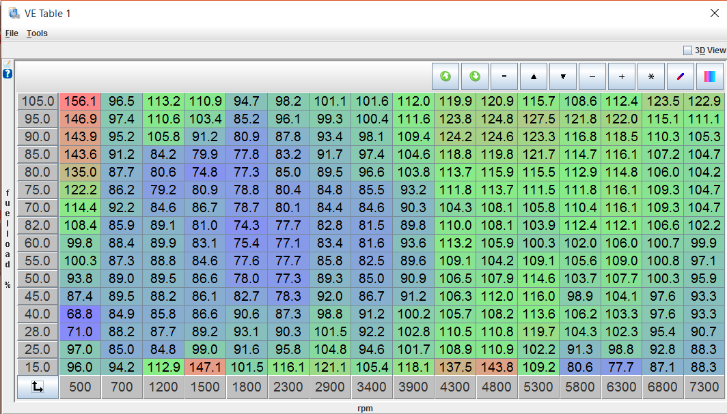Click the green up-arrow toolbar button

click(445, 76)
